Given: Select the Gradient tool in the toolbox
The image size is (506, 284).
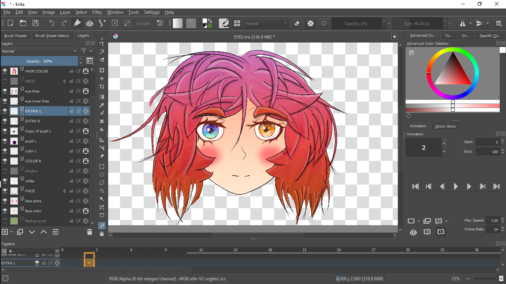Looking at the screenshot, I should [102, 96].
